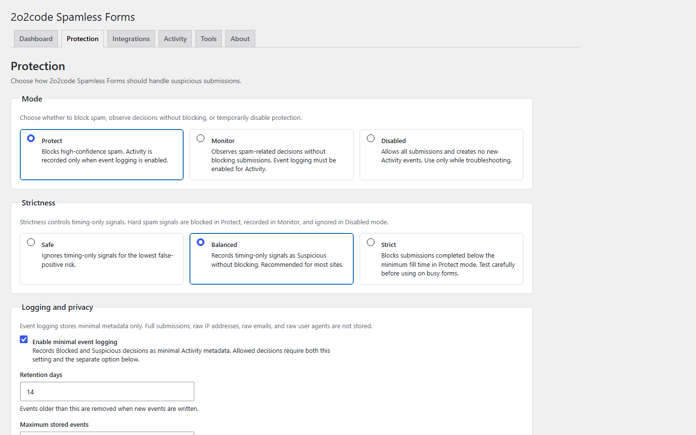Click the Maximum stored events label

tap(54, 425)
